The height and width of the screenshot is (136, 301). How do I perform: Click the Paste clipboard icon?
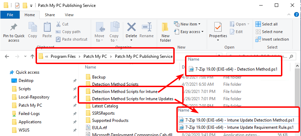[x=47, y=27]
